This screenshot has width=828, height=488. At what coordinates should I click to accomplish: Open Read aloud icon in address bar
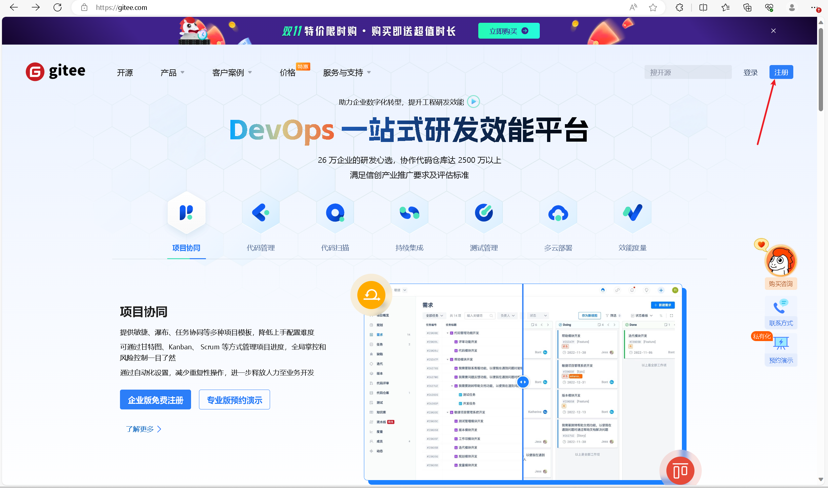click(633, 7)
